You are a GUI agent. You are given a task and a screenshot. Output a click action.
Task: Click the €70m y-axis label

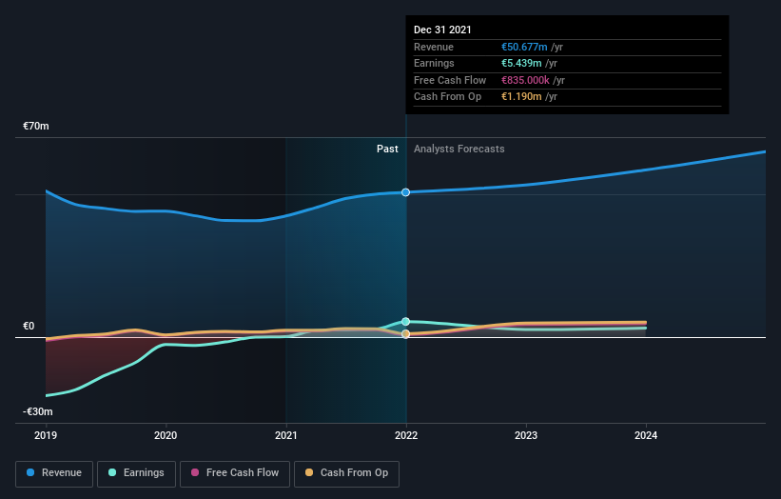36,126
